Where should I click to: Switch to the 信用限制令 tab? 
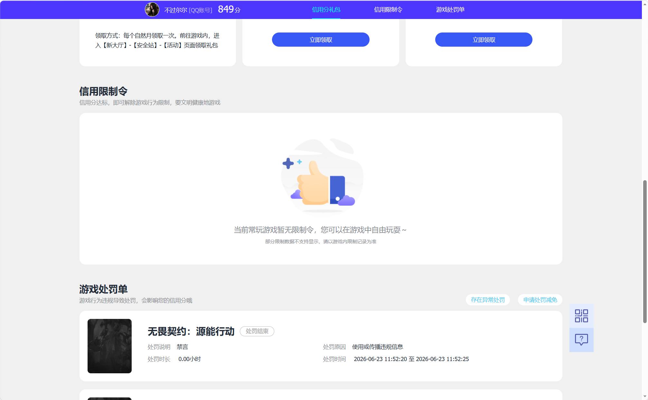(x=388, y=10)
